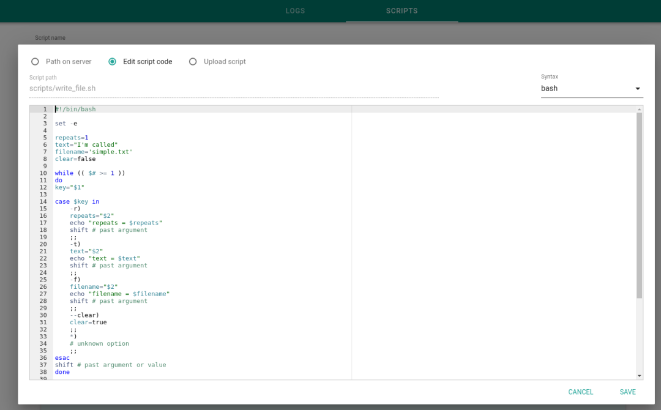Open the Syntax dropdown arrow
This screenshot has height=410, width=661.
coord(638,89)
